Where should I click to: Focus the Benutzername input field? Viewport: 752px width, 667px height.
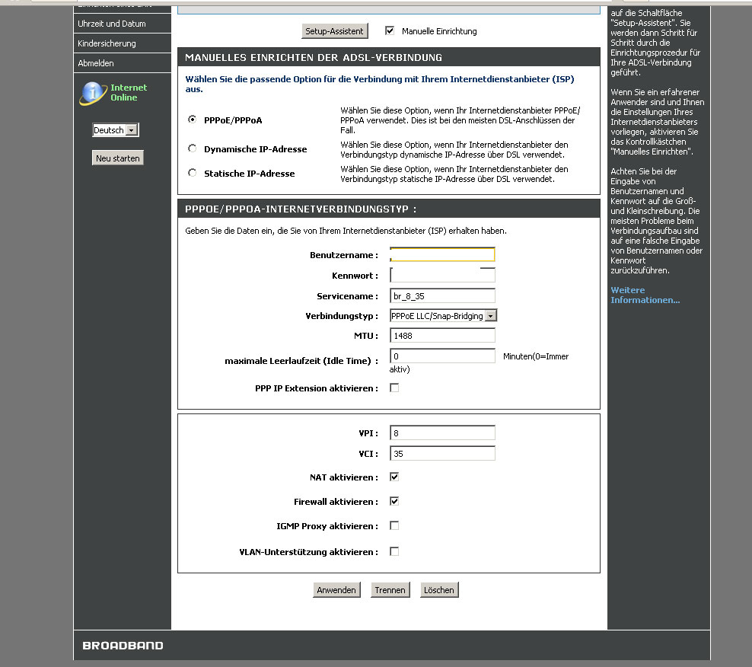tap(442, 255)
